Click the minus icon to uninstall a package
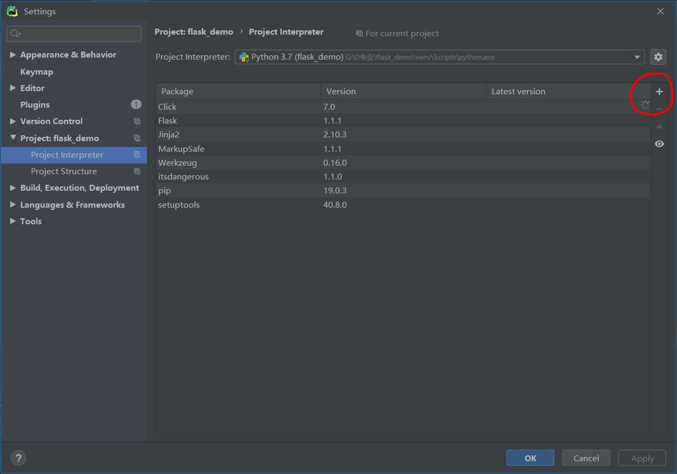The image size is (677, 474). [x=659, y=109]
